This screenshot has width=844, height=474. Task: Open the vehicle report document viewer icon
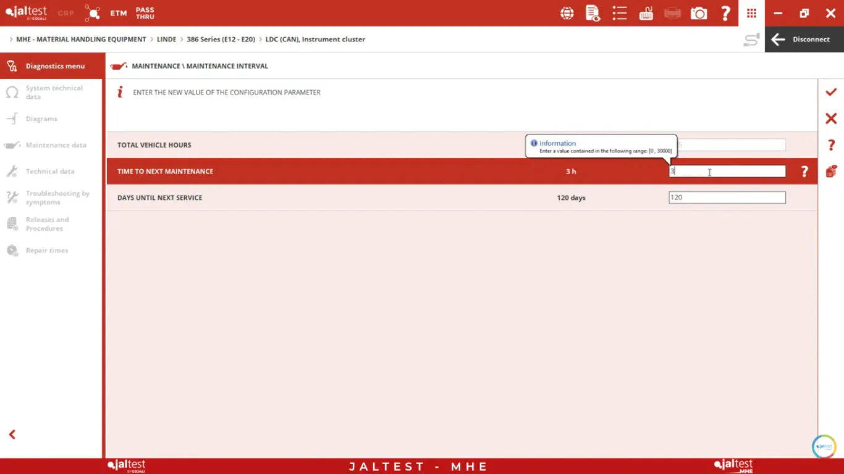click(593, 13)
